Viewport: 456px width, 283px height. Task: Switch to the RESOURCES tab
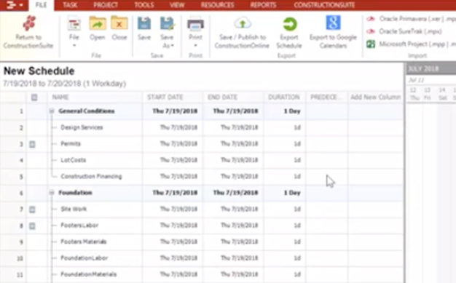click(x=217, y=5)
